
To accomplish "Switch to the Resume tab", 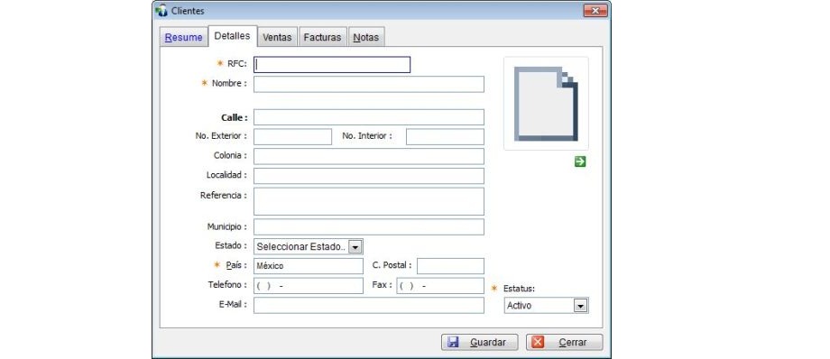I will pos(183,38).
